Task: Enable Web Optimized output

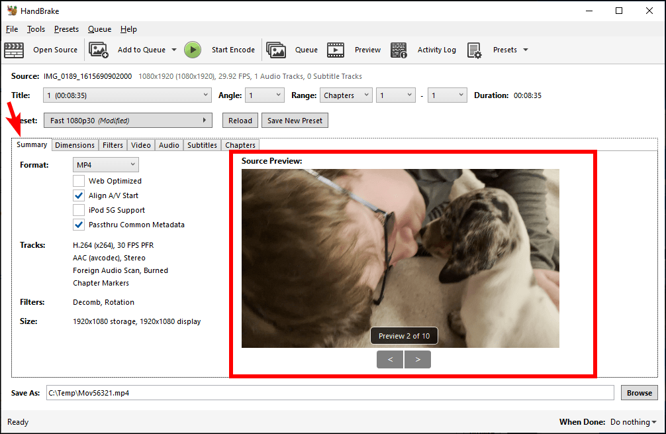Action: click(79, 180)
